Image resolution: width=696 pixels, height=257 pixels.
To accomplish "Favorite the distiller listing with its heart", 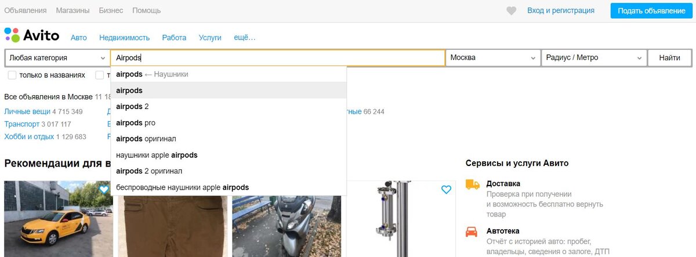I will tap(446, 189).
